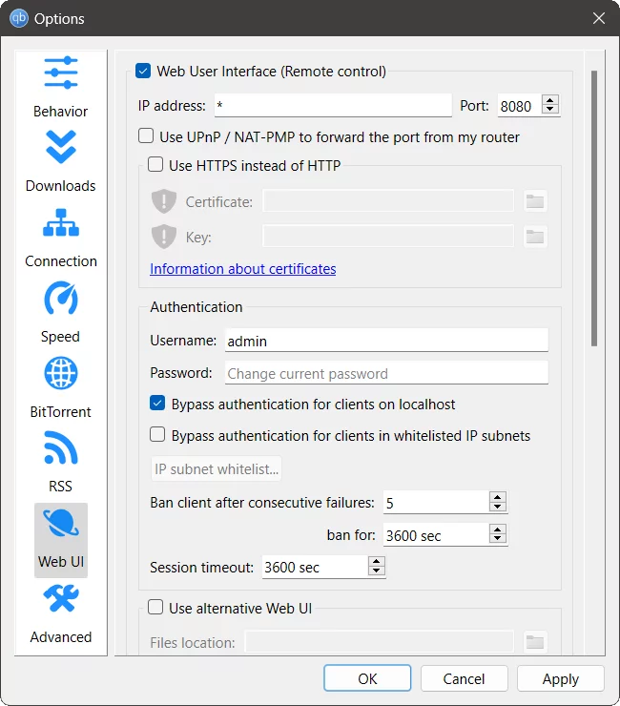Click the Key path field
Image resolution: width=620 pixels, height=706 pixels.
pyautogui.click(x=388, y=237)
